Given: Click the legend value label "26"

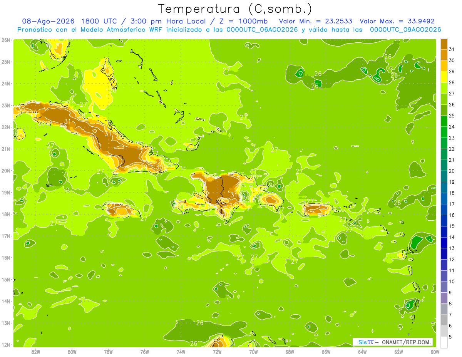Looking at the screenshot, I should (452, 105).
